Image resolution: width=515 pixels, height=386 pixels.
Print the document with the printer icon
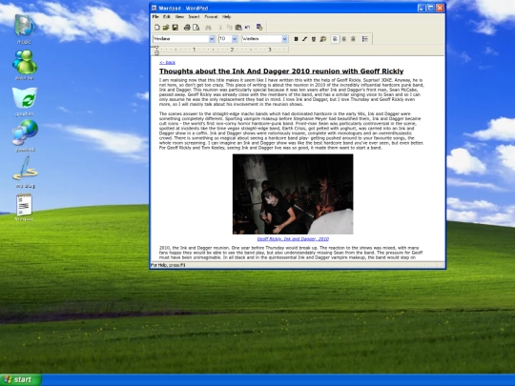(187, 28)
